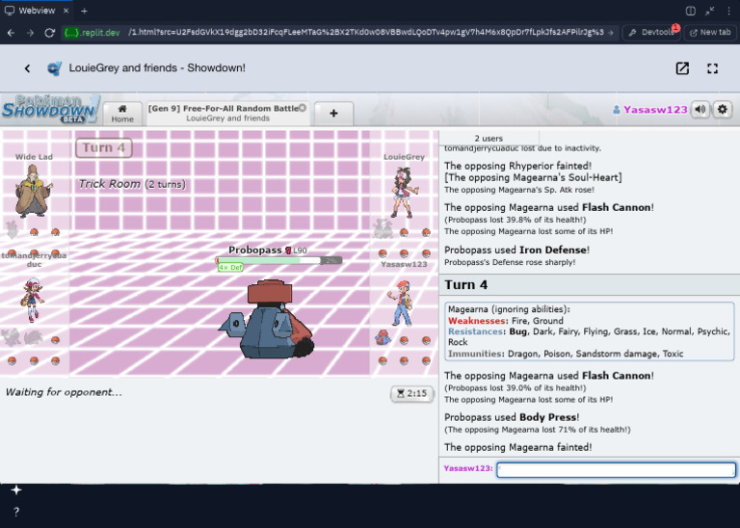This screenshot has height=528, width=740.
Task: Click the LouieGrey trainer sprite
Action: click(x=402, y=192)
